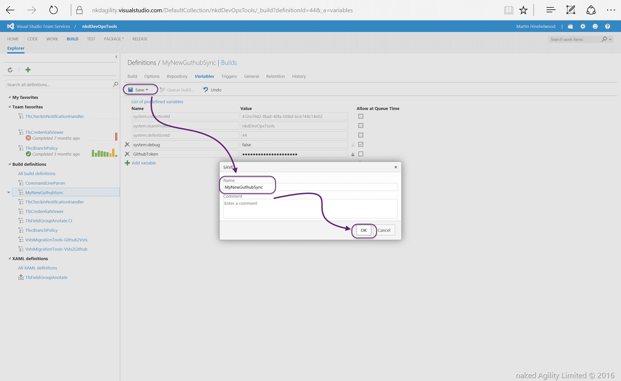Open search work items dropdown arrow
The width and height of the screenshot is (621, 381).
610,39
